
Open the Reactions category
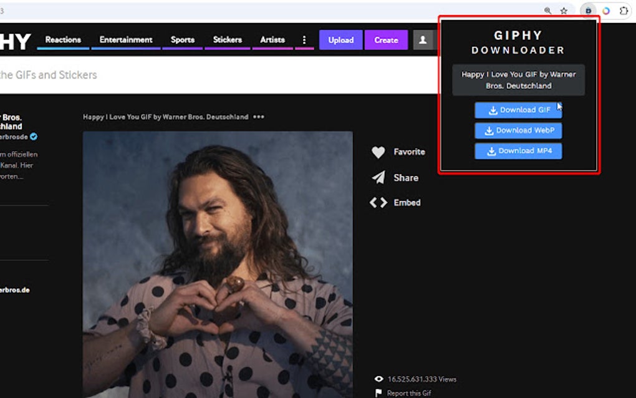(x=62, y=39)
